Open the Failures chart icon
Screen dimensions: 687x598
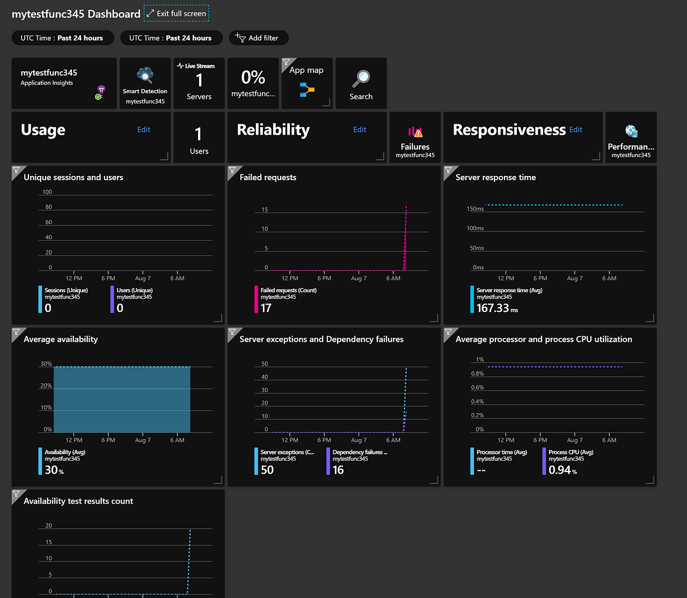[x=415, y=131]
